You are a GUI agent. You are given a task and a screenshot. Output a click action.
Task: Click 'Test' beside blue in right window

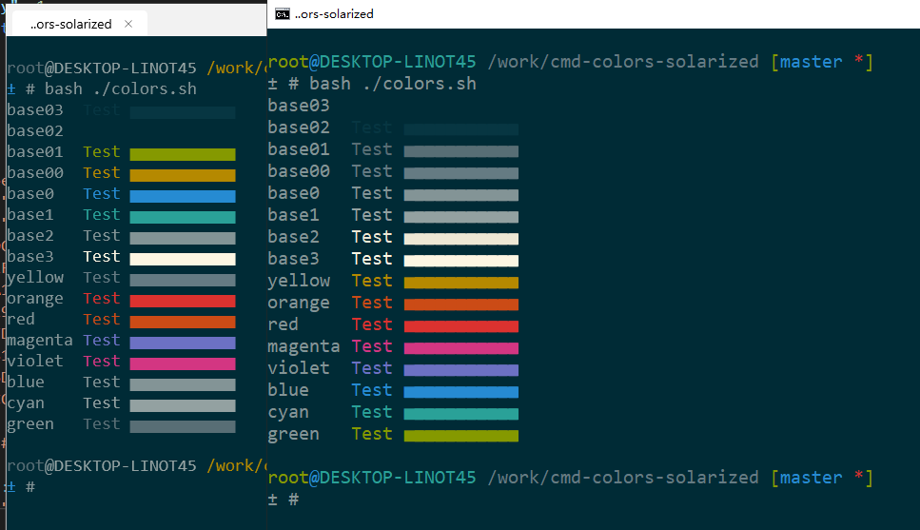point(372,390)
